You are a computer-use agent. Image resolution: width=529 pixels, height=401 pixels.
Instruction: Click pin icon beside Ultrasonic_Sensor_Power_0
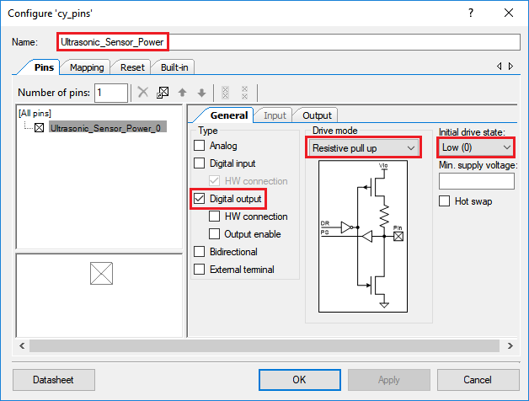click(39, 128)
